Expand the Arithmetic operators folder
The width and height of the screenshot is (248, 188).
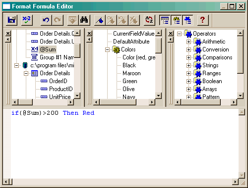[x=188, y=42]
